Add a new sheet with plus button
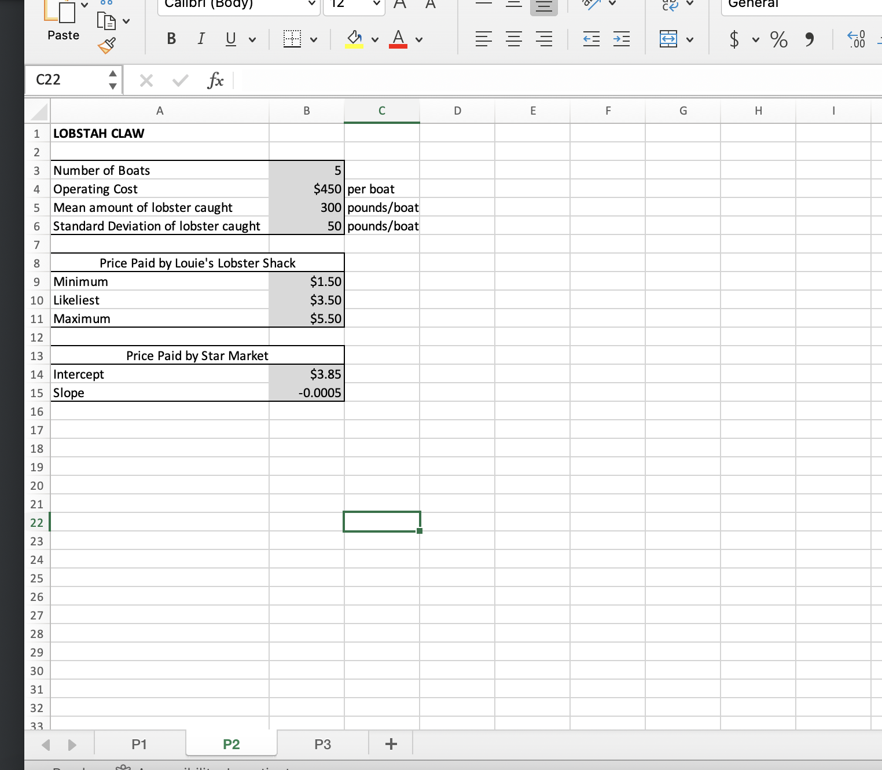 pyautogui.click(x=391, y=744)
